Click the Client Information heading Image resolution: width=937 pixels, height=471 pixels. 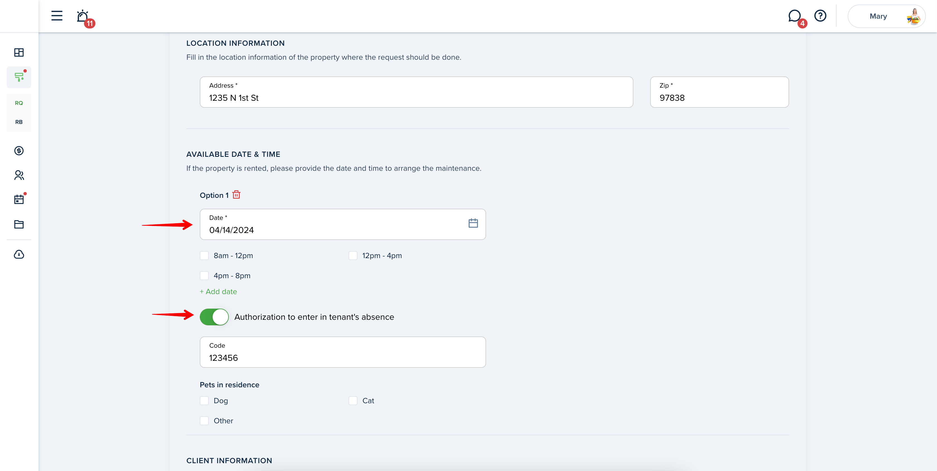[x=229, y=460]
